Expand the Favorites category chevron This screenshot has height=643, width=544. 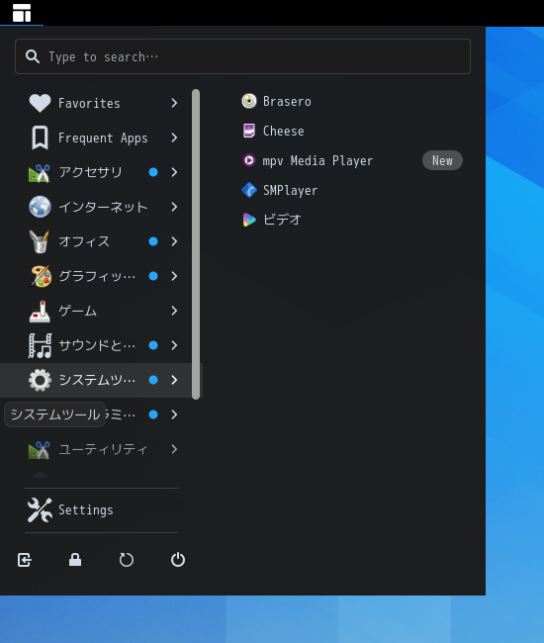pyautogui.click(x=174, y=103)
